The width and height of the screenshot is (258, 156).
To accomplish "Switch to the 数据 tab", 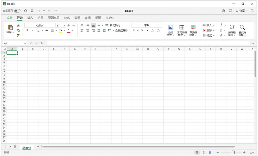I will coord(77,18).
